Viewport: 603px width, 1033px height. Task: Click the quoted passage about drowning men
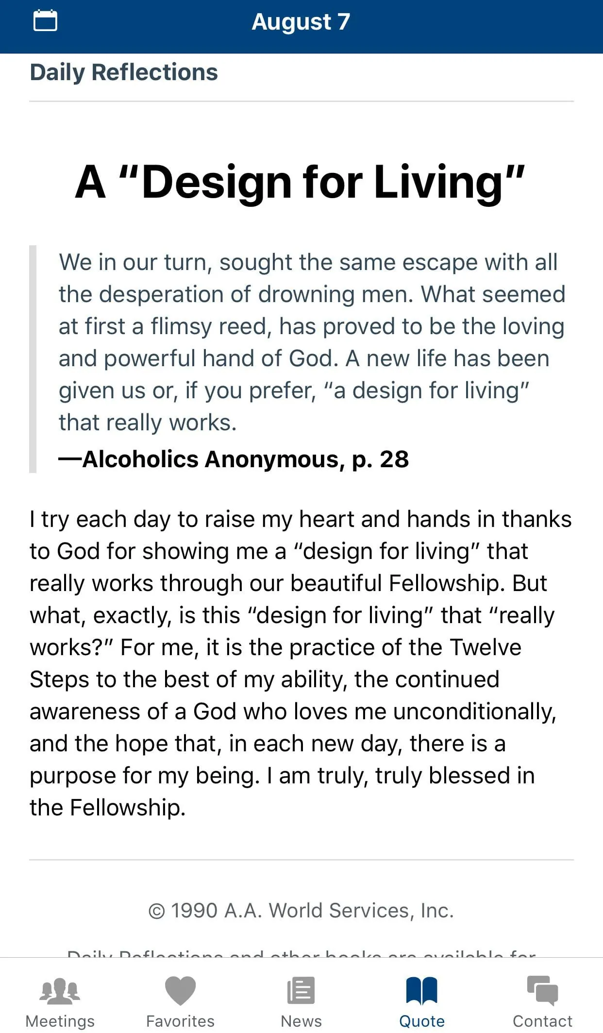click(311, 342)
